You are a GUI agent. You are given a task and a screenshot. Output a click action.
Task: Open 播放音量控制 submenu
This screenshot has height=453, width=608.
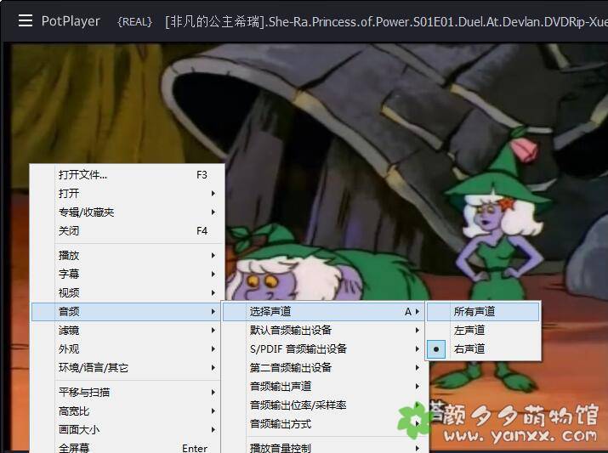[x=326, y=448]
